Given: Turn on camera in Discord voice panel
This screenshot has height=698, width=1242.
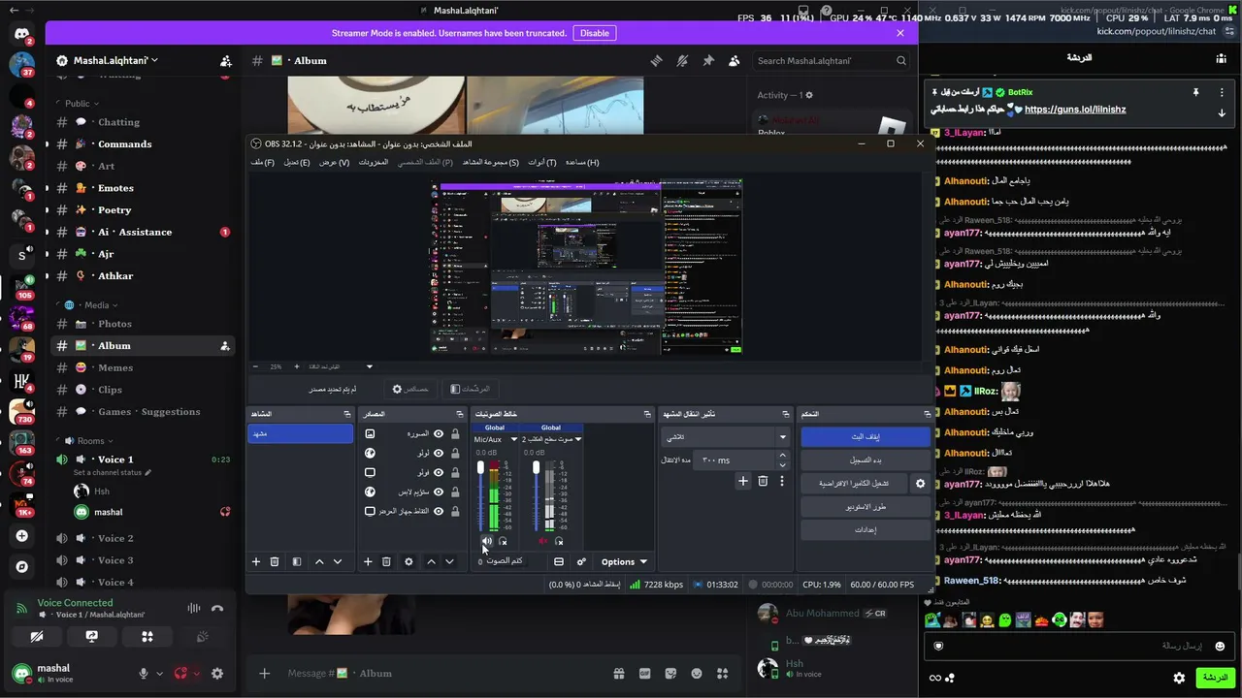Looking at the screenshot, I should coord(37,637).
